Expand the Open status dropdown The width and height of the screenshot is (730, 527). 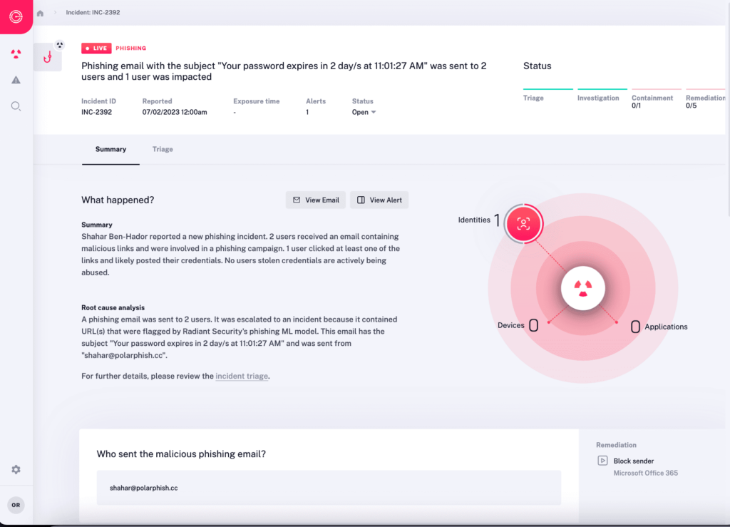364,112
